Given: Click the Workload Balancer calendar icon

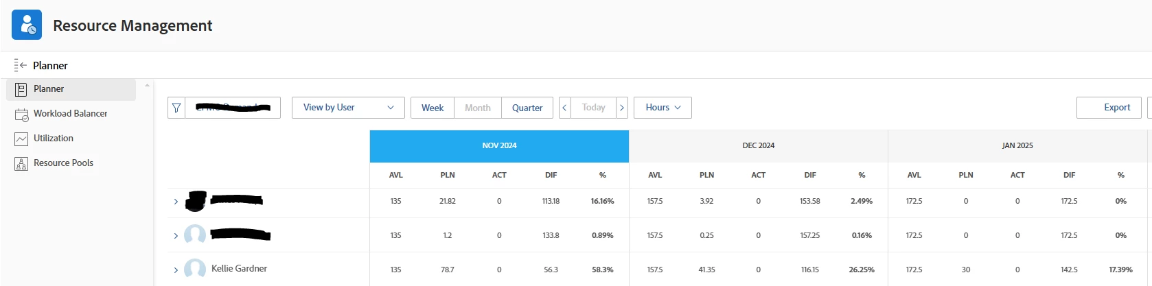Looking at the screenshot, I should tap(21, 115).
